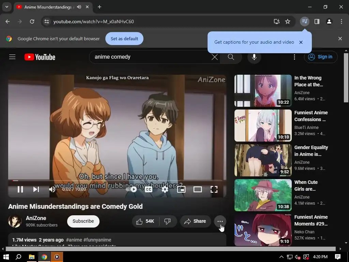This screenshot has height=262, width=349.
Task: Toggle closed captions CC button
Action: (149, 189)
